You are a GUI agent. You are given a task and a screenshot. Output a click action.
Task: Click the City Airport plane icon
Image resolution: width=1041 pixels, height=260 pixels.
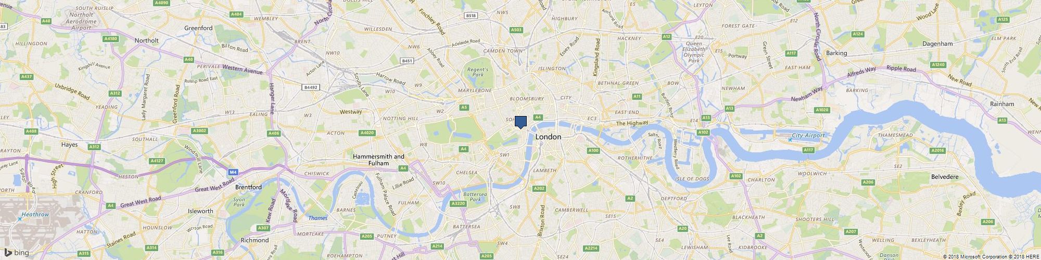pos(790,139)
